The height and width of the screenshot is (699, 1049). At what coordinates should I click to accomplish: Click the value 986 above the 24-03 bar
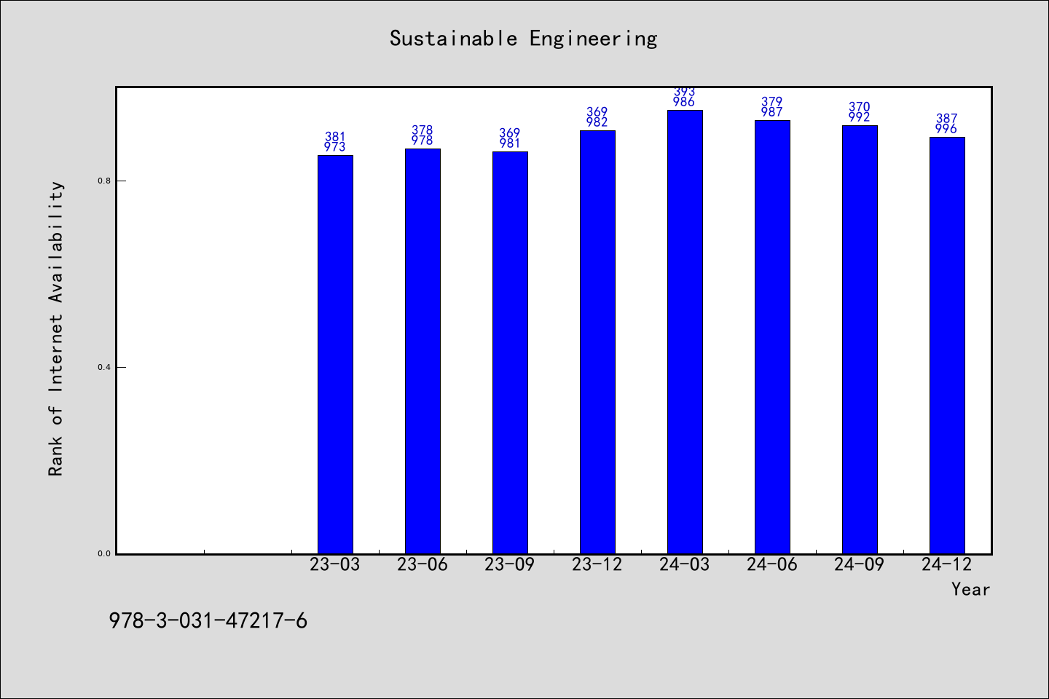click(x=685, y=102)
